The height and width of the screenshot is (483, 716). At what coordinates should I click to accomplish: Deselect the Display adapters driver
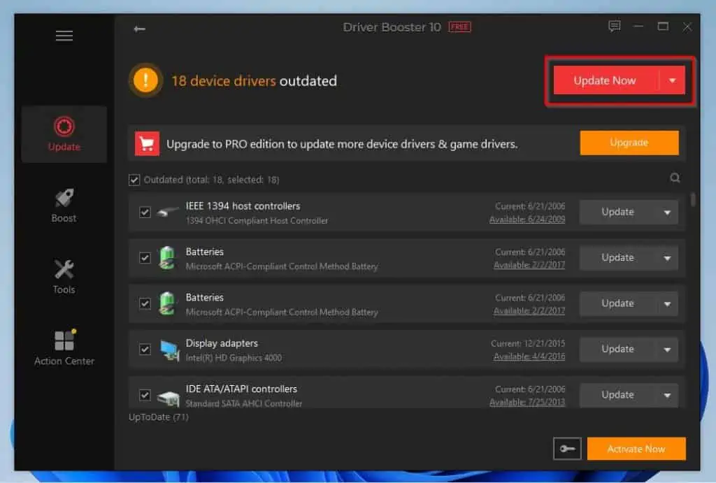tap(145, 349)
